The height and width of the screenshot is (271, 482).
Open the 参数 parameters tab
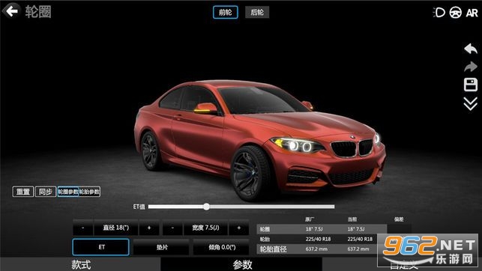tap(241, 264)
